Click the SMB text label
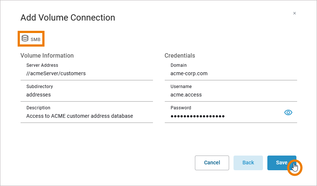Screen dimensions: 317x186 pyautogui.click(x=36, y=39)
